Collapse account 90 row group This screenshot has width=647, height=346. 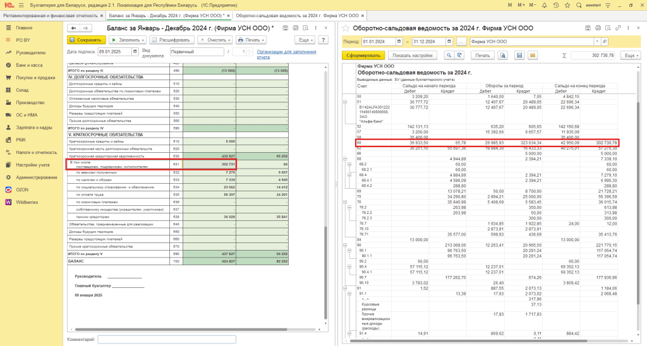point(345,245)
